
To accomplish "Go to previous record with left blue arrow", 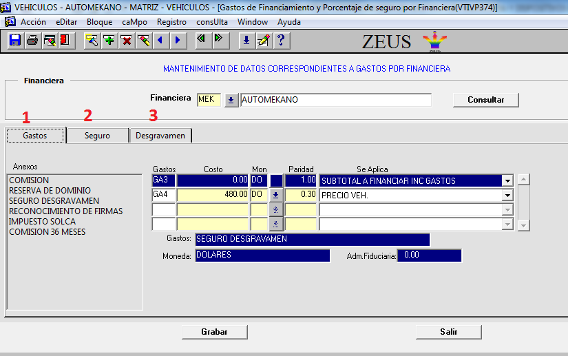I will click(x=160, y=41).
